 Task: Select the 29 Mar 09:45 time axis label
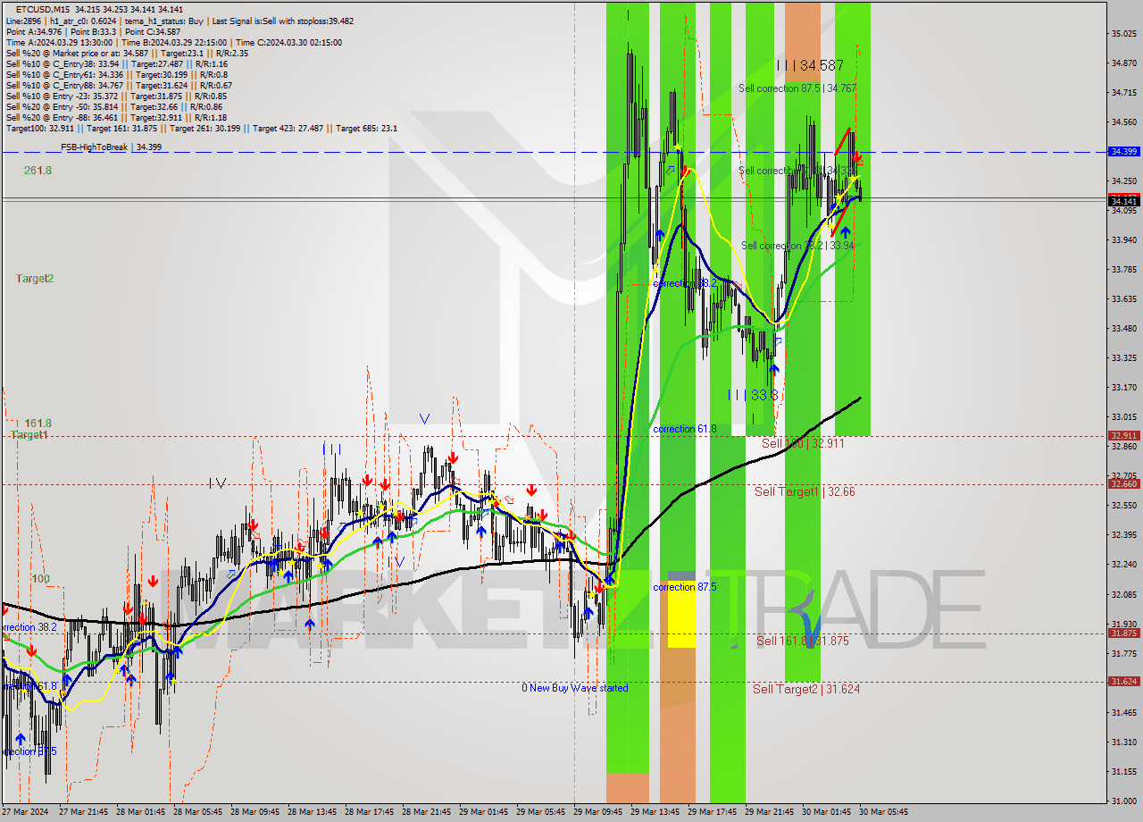click(x=597, y=812)
